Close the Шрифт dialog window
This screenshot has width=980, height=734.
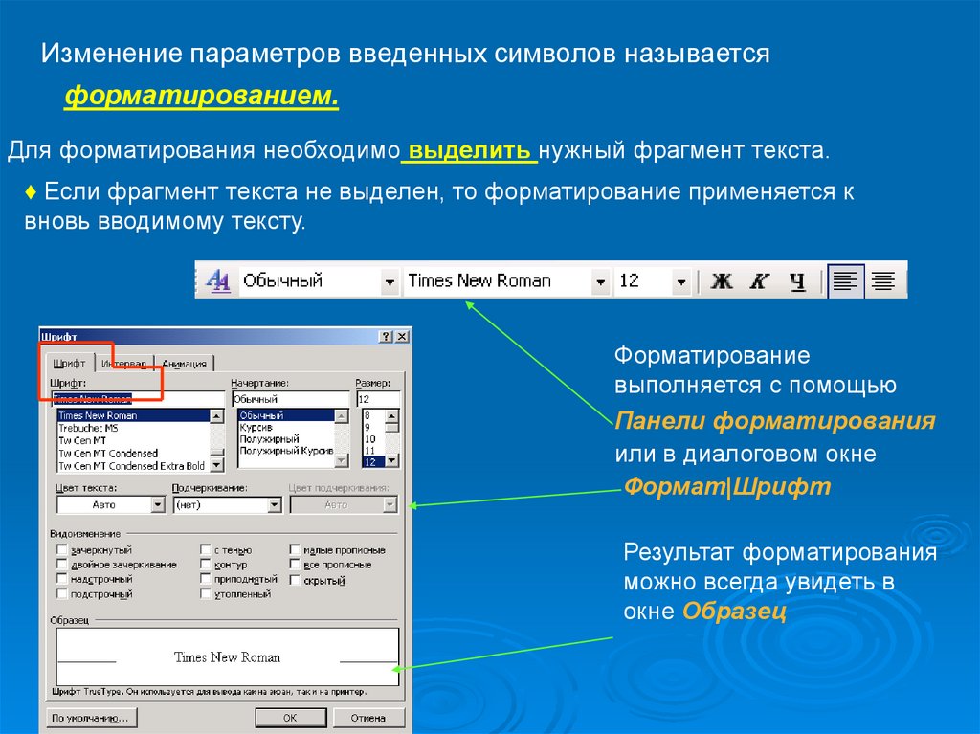tap(402, 337)
